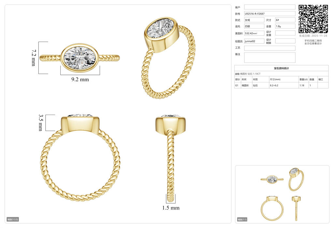This screenshot has height=228, width=334.
Task: Click the QR code image
Action: (x=313, y=19)
